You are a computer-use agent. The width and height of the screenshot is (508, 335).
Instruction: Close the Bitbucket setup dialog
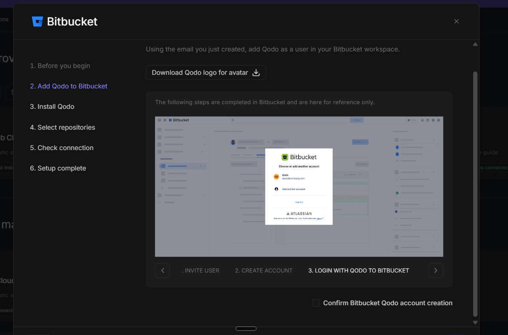click(x=456, y=21)
